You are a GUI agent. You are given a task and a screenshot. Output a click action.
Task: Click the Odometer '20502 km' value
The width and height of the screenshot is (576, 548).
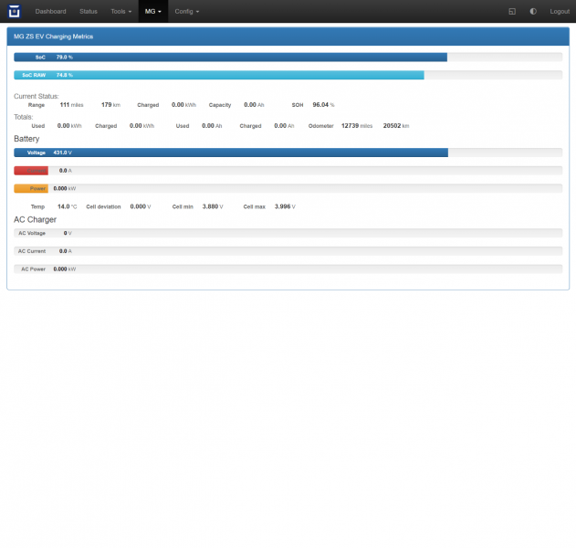[x=396, y=126]
